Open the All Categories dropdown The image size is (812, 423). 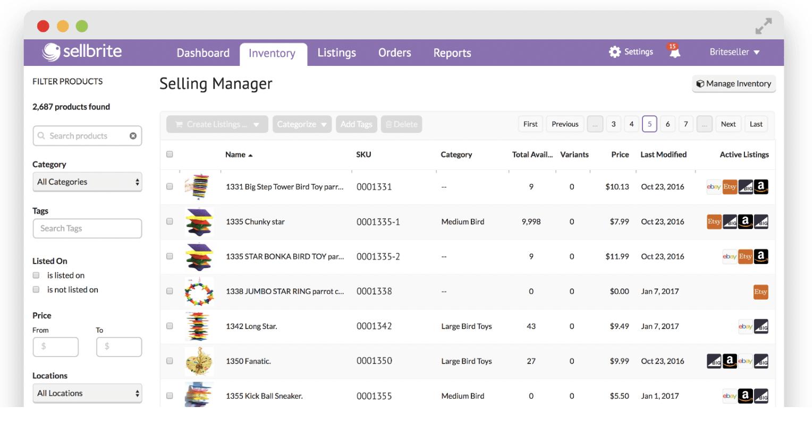pyautogui.click(x=87, y=181)
